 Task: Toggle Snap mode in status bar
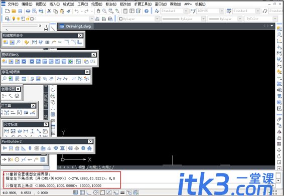coord(76,192)
